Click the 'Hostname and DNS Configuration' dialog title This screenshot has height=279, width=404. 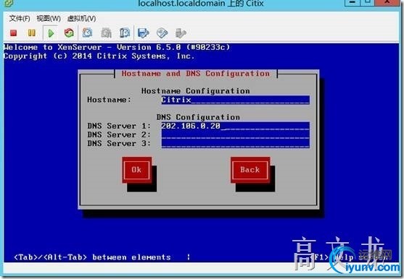[x=196, y=74]
